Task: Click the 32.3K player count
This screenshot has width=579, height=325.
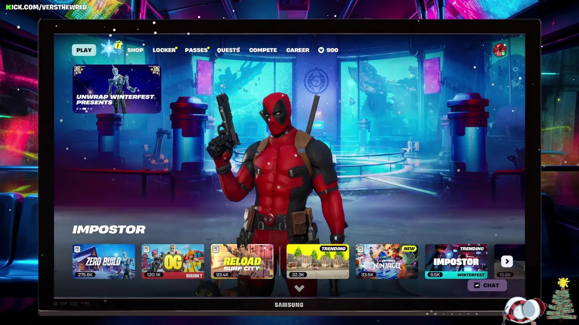Action: [298, 274]
